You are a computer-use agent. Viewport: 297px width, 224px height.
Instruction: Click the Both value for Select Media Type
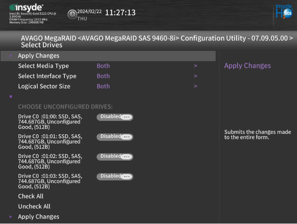click(103, 66)
